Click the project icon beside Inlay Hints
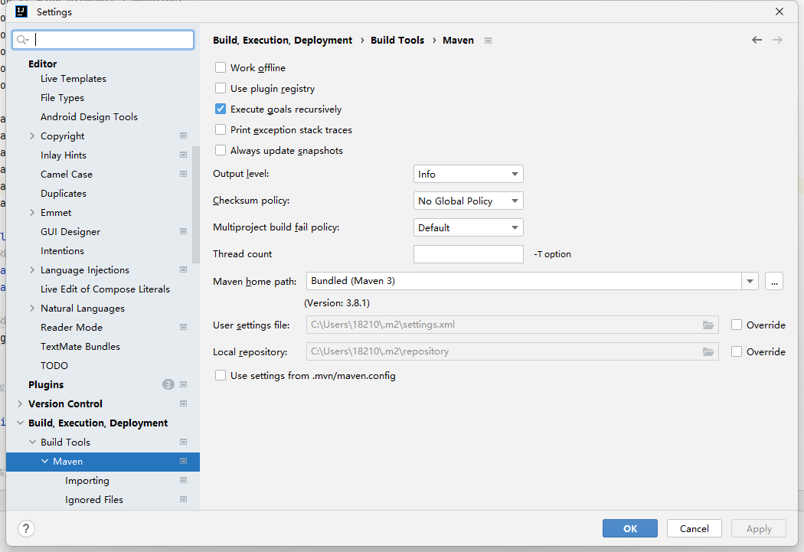804x552 pixels. click(183, 155)
